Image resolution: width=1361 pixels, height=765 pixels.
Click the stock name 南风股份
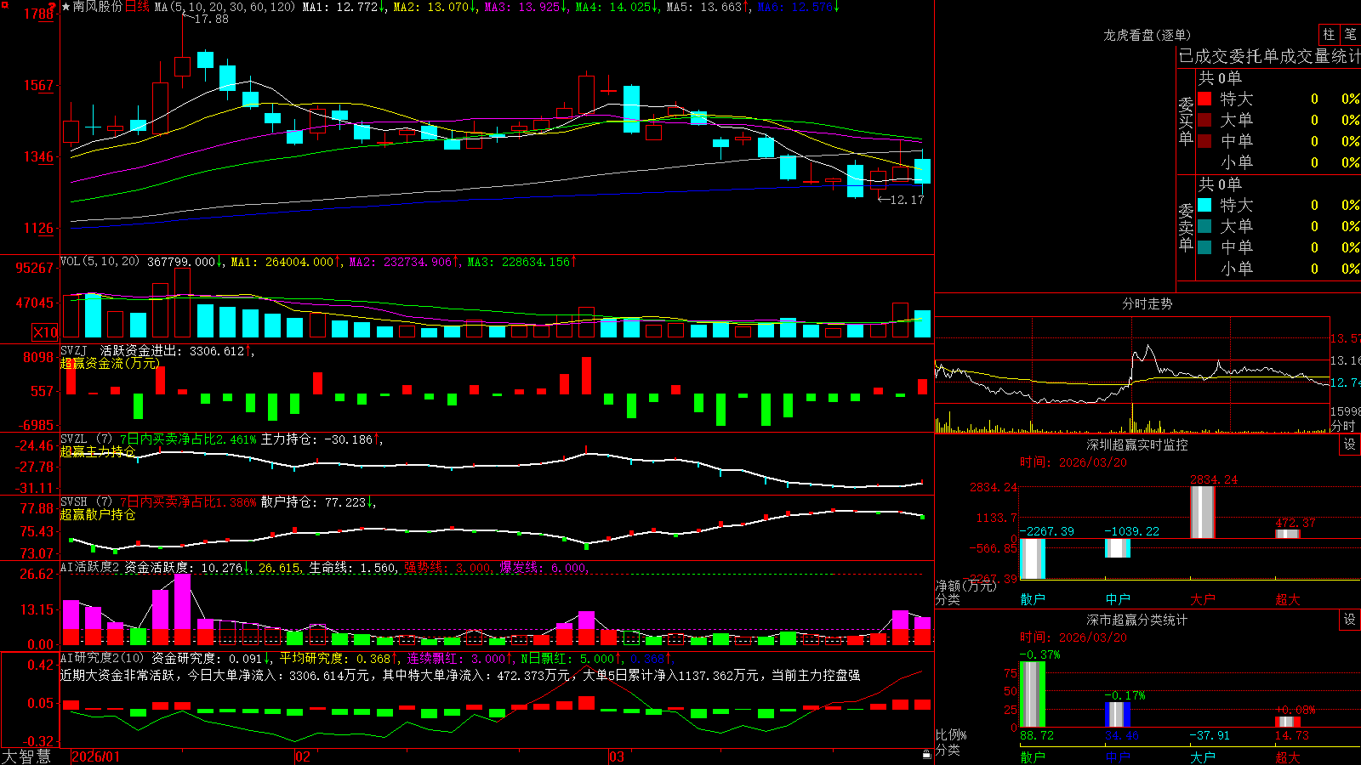click(x=98, y=7)
